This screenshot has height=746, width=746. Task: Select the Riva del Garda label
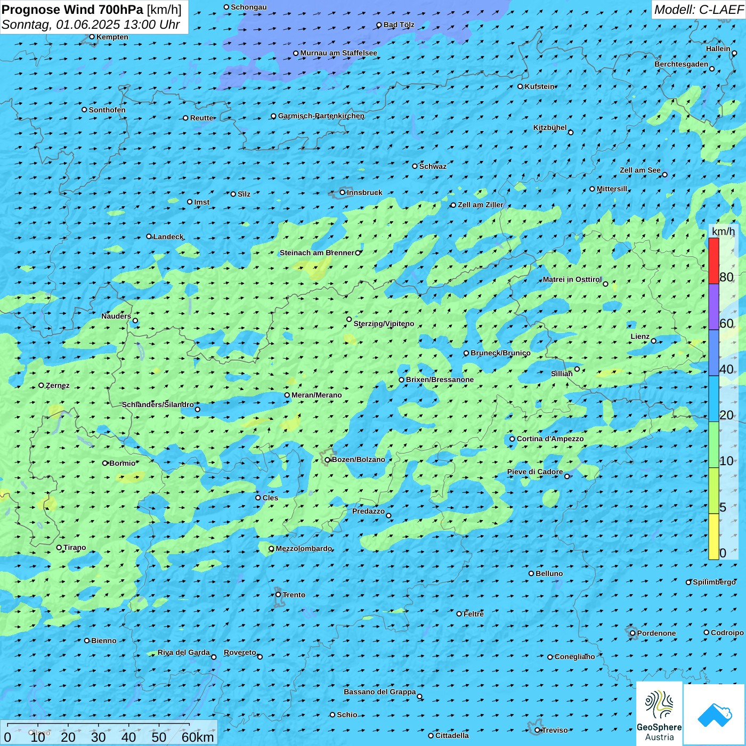pyautogui.click(x=184, y=653)
